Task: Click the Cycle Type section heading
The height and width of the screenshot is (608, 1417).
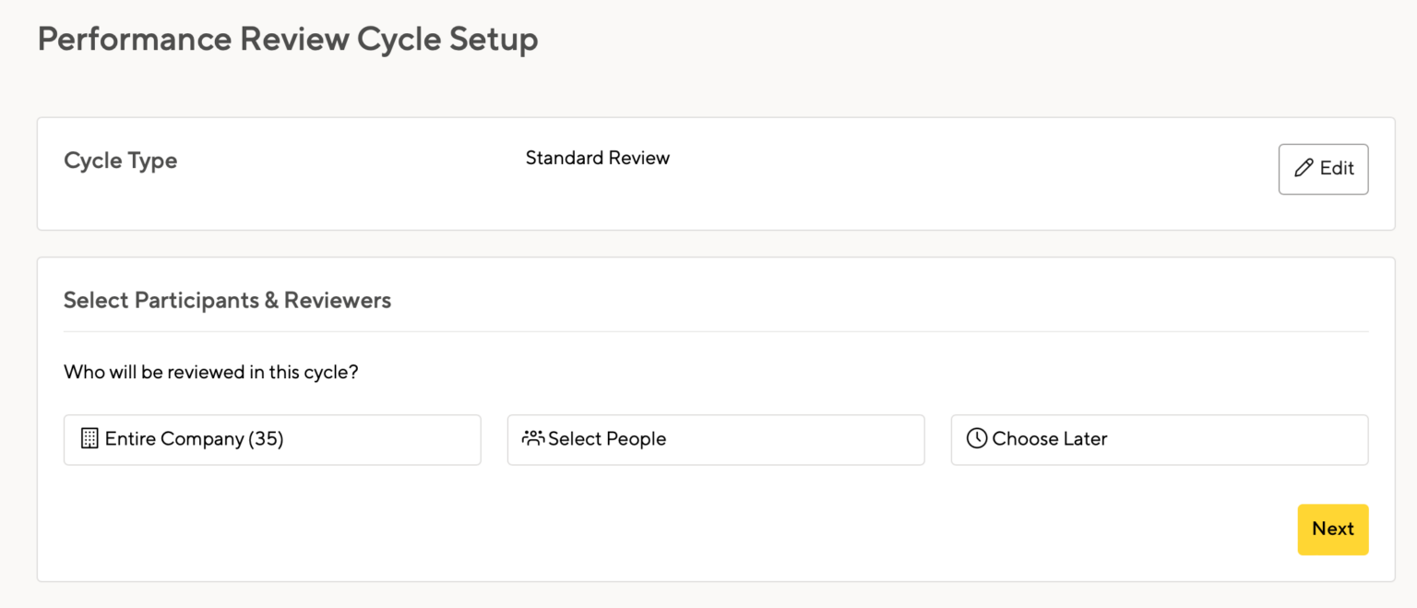Action: click(x=120, y=161)
